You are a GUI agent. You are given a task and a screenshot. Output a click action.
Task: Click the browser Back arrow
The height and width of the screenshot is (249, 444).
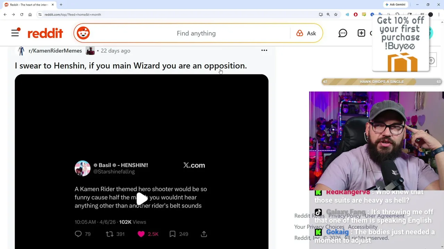pos(5,15)
